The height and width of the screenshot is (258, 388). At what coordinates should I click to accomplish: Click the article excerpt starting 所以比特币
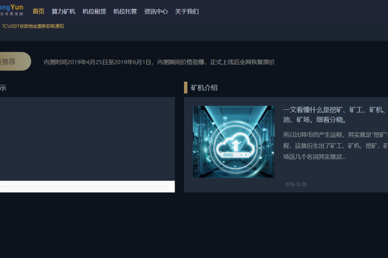[334, 146]
